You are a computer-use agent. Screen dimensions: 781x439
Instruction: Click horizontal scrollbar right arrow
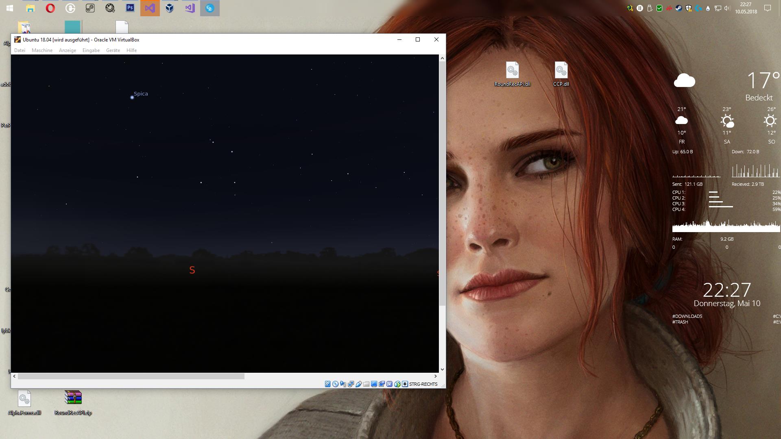pyautogui.click(x=435, y=376)
